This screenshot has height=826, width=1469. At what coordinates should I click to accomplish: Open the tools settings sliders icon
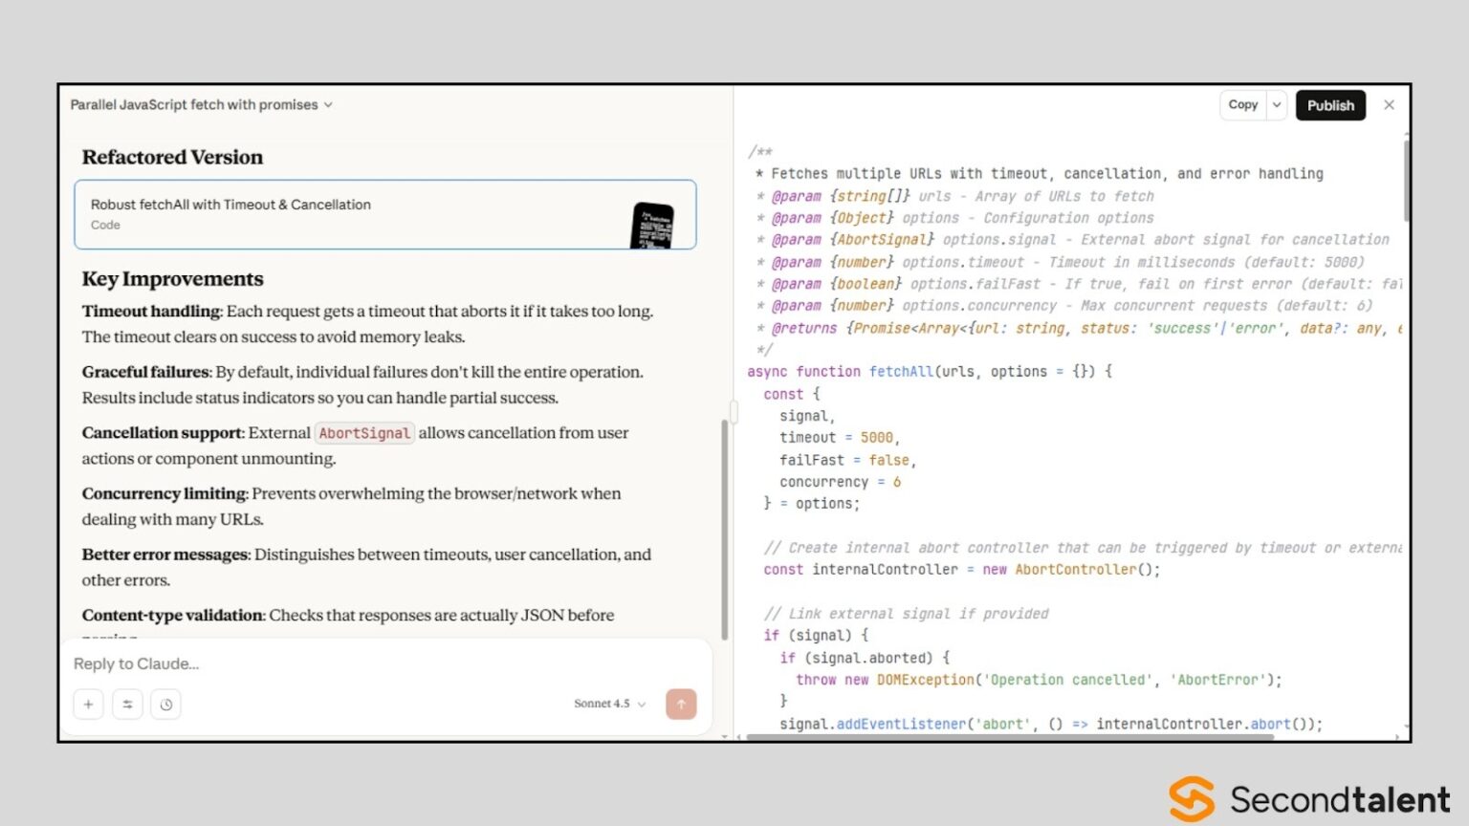coord(127,705)
